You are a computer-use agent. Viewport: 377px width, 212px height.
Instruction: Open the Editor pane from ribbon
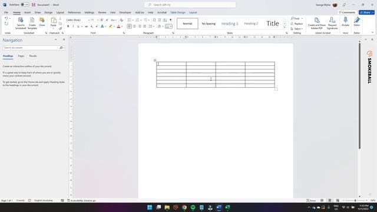pos(357,22)
